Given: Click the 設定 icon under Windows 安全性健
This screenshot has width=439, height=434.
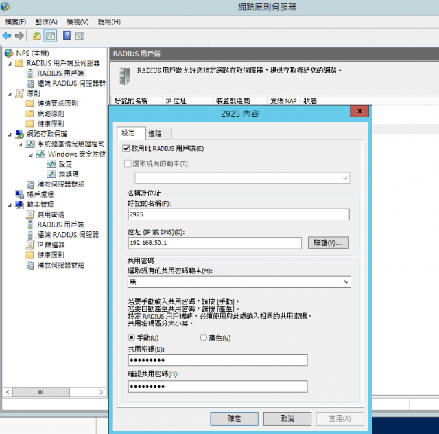Looking at the screenshot, I should pyautogui.click(x=51, y=164).
